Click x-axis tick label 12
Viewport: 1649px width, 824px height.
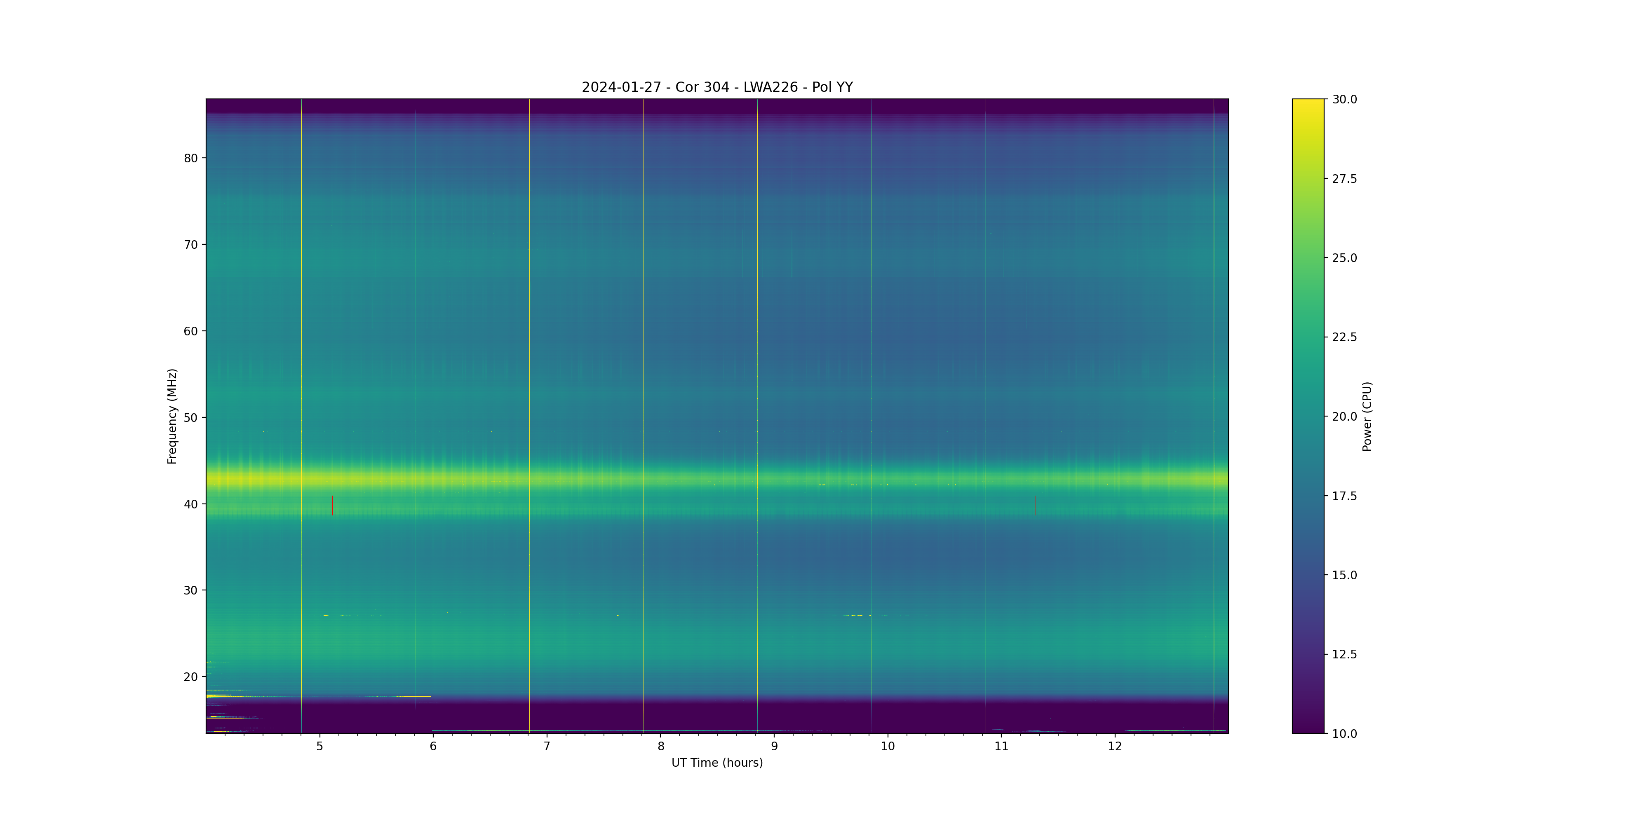point(1115,746)
